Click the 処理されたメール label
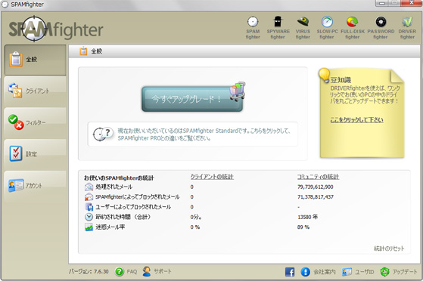423x281 pixels. [x=114, y=187]
